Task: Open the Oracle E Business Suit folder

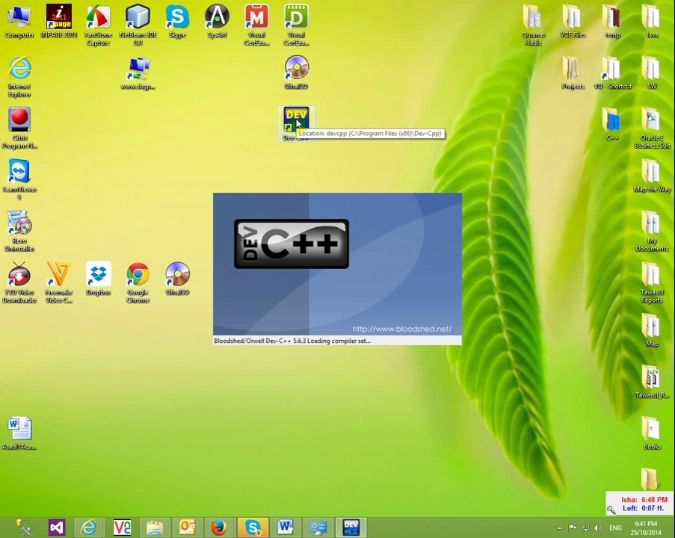Action: coord(652,129)
